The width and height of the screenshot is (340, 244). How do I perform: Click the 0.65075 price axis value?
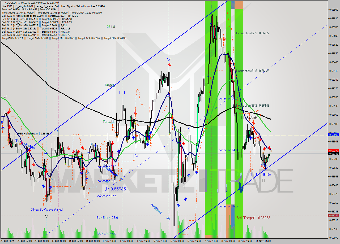pos(334,238)
